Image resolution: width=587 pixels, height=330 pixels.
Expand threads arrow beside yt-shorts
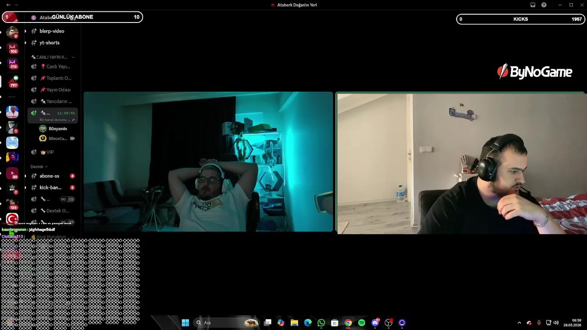point(25,43)
